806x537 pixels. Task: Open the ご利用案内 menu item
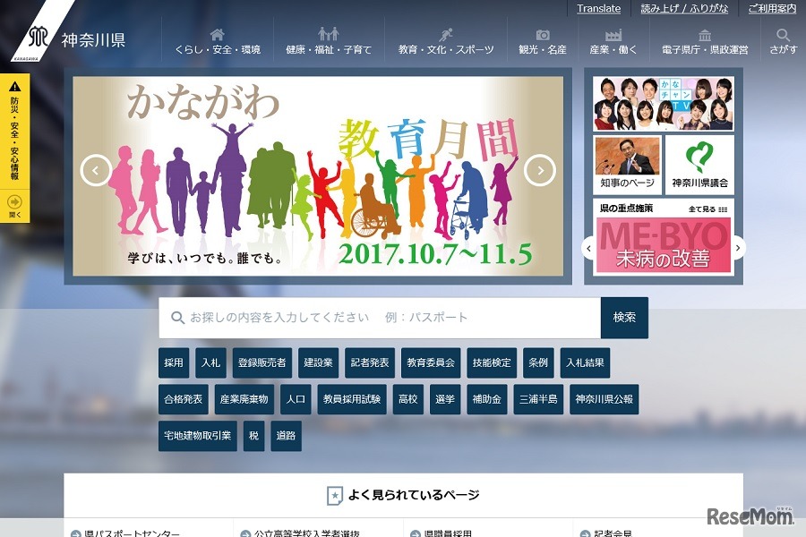click(772, 8)
